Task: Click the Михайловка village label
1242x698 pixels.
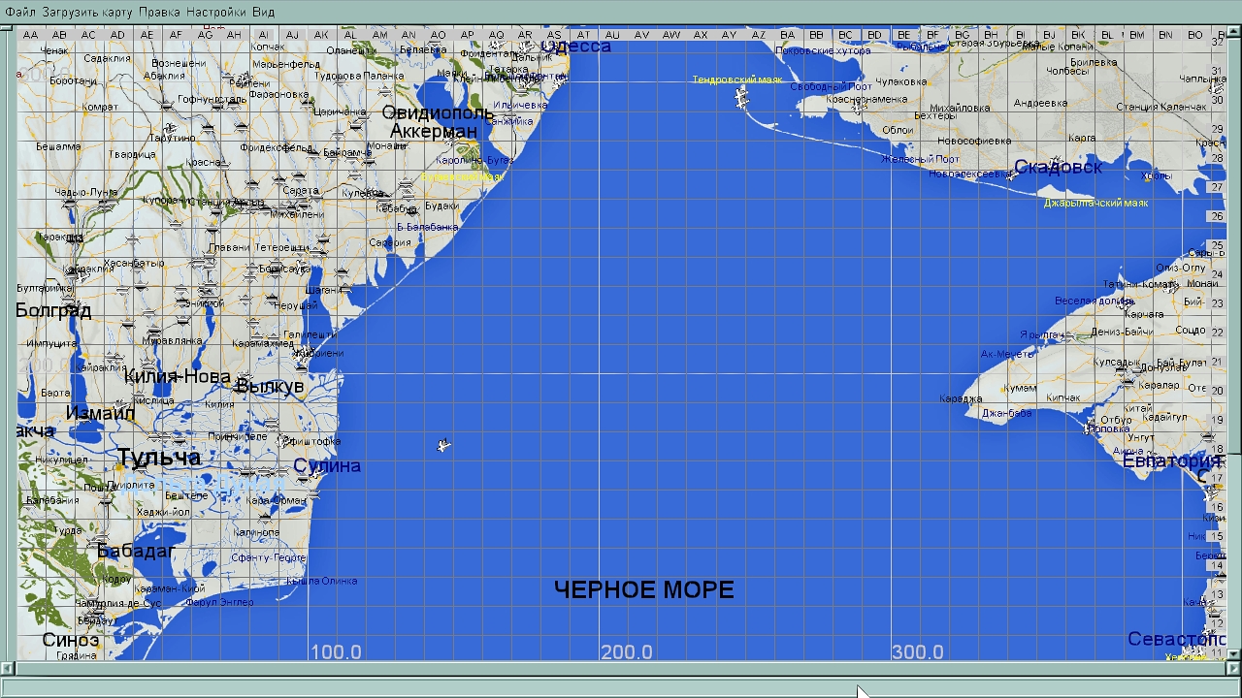Action: pos(959,109)
